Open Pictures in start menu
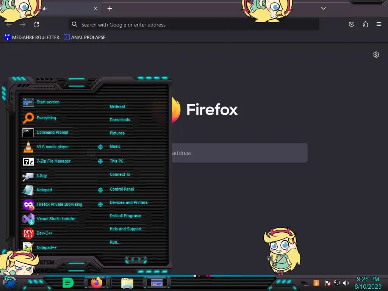 [117, 133]
